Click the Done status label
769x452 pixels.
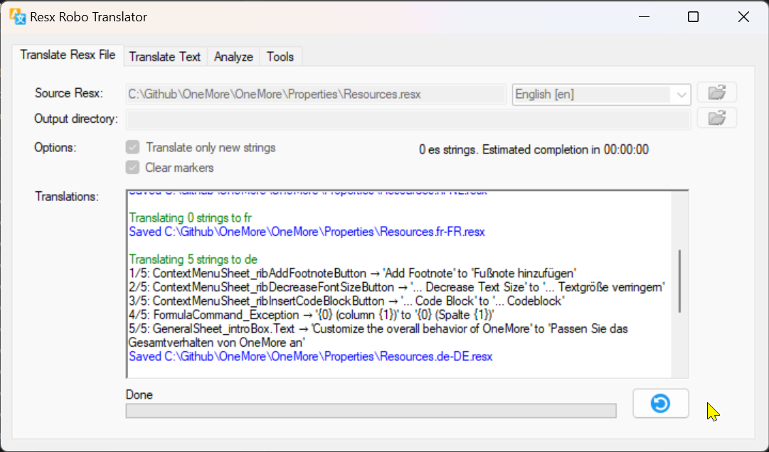[x=139, y=394]
